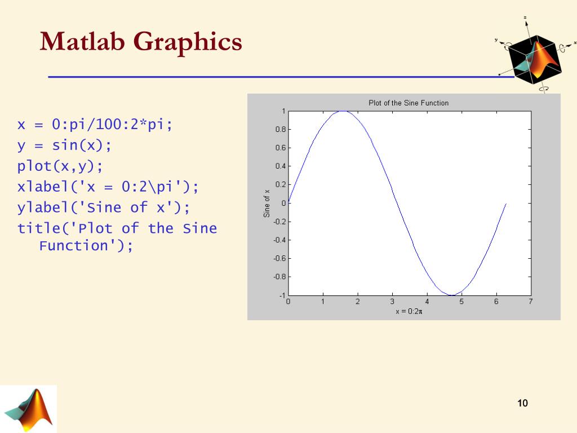Click the code line 'y = sin(x);'
Screen dimensions: 577x433
pyautogui.click(x=64, y=145)
